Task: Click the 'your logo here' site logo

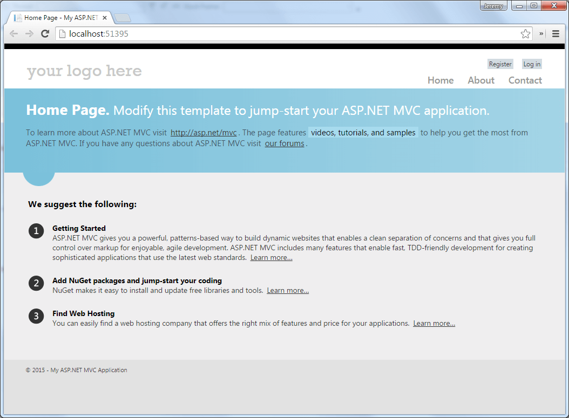Action: click(84, 71)
